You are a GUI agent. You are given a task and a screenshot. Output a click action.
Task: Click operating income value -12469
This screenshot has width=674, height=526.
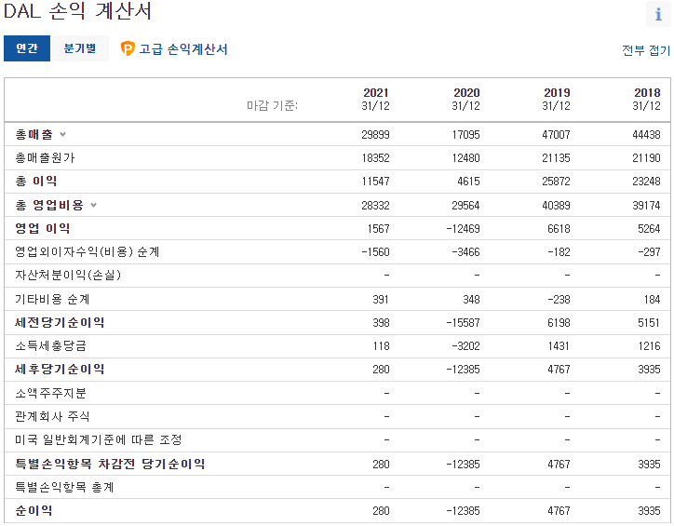point(463,229)
